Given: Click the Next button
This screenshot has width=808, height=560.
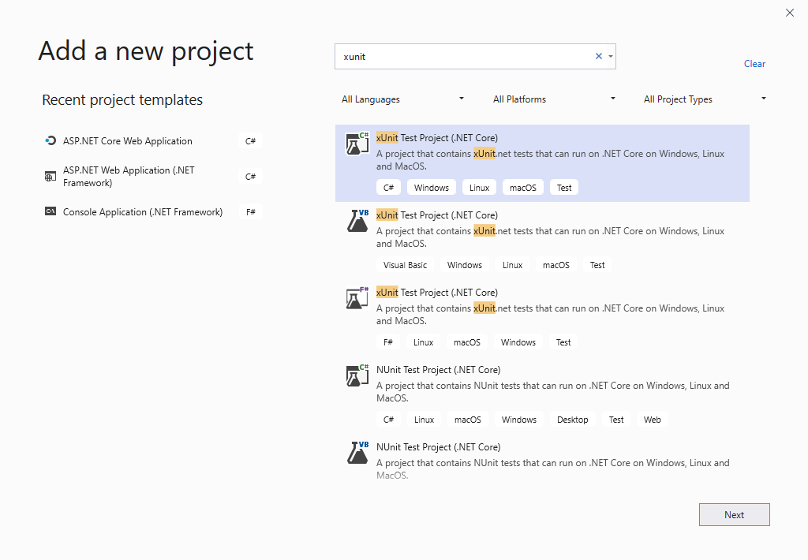Looking at the screenshot, I should 735,515.
